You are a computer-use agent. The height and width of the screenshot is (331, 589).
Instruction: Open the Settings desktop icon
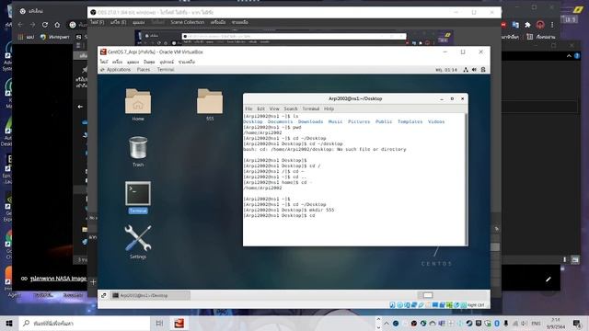click(x=138, y=241)
